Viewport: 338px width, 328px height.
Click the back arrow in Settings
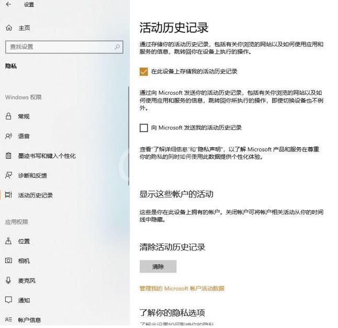click(x=8, y=4)
